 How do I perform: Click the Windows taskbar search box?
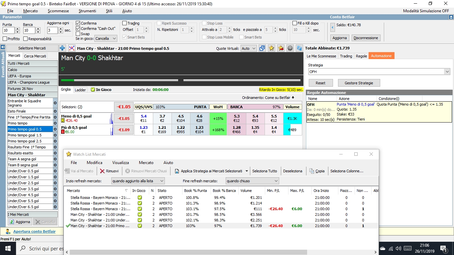(x=40, y=248)
